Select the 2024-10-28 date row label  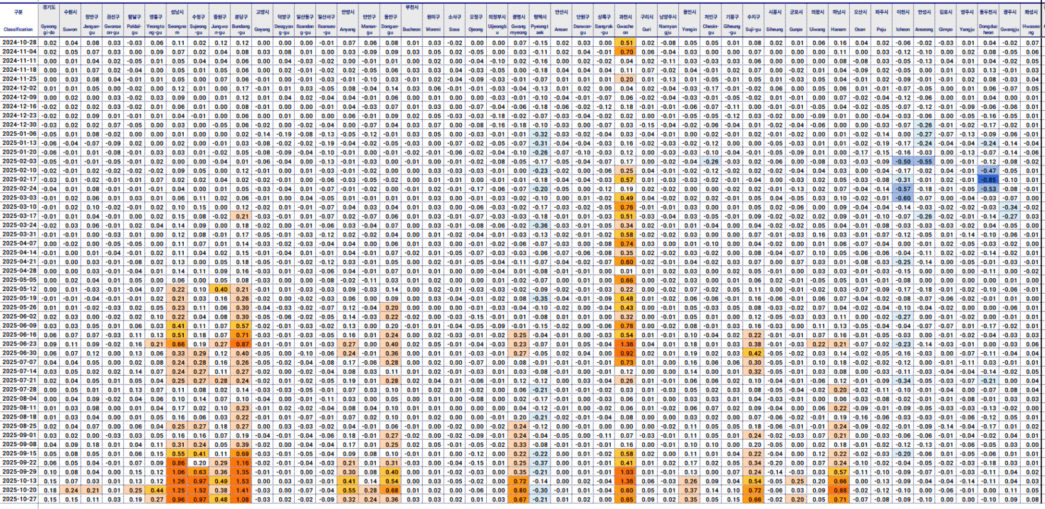tap(19, 43)
